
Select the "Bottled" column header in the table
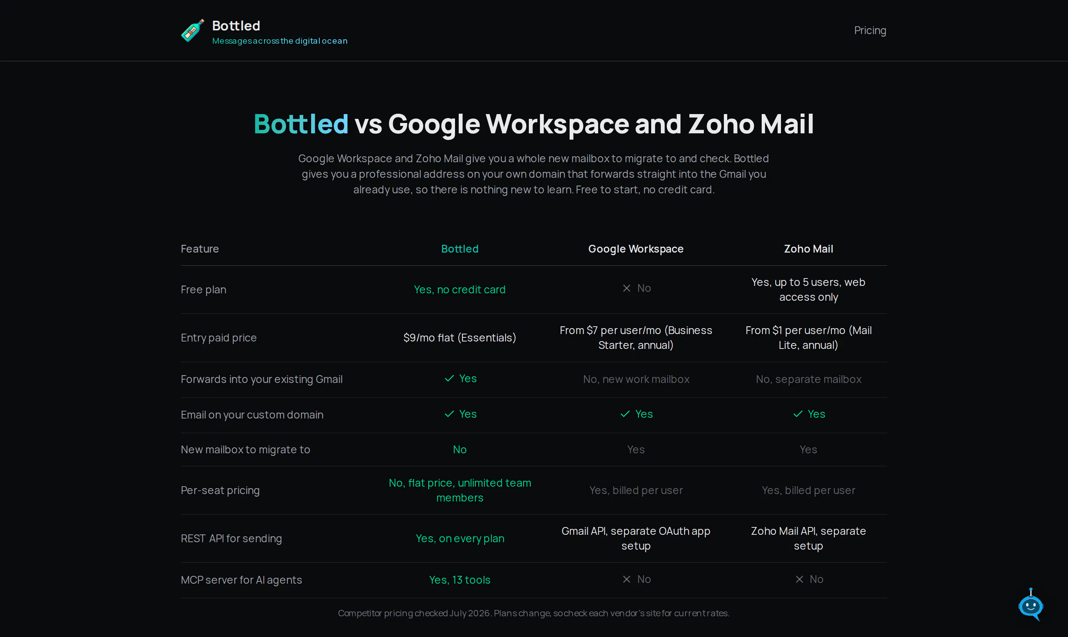pos(460,249)
